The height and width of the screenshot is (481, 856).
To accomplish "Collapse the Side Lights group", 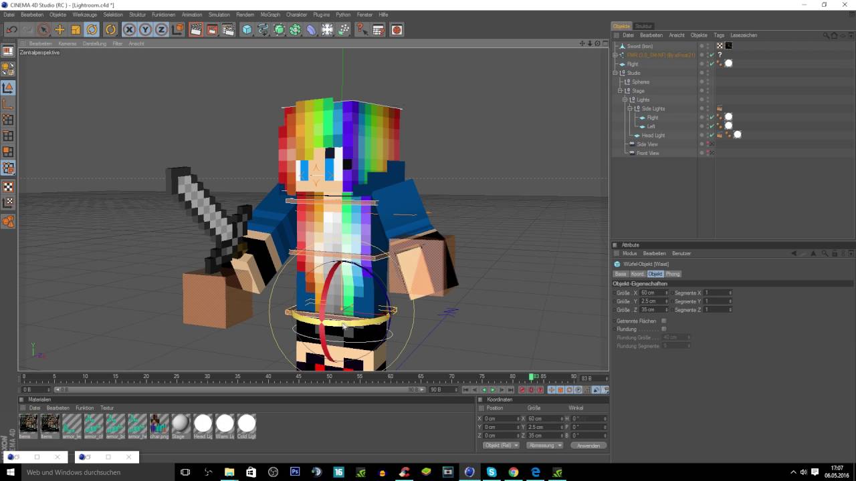I will (x=629, y=108).
